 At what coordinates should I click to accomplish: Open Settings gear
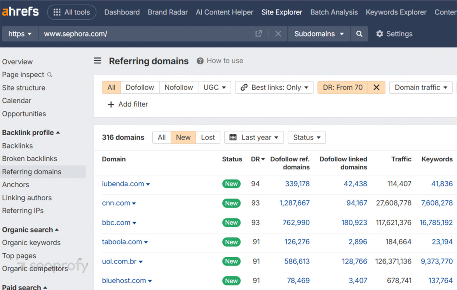point(394,34)
